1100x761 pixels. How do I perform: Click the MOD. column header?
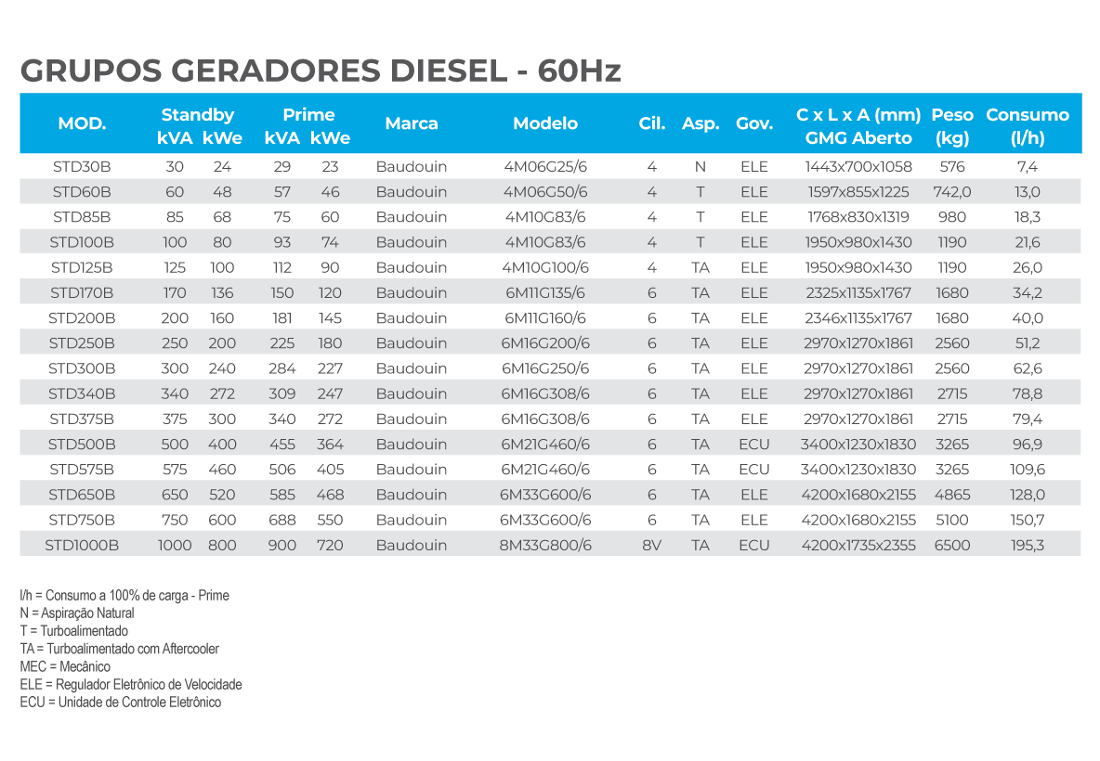click(82, 123)
